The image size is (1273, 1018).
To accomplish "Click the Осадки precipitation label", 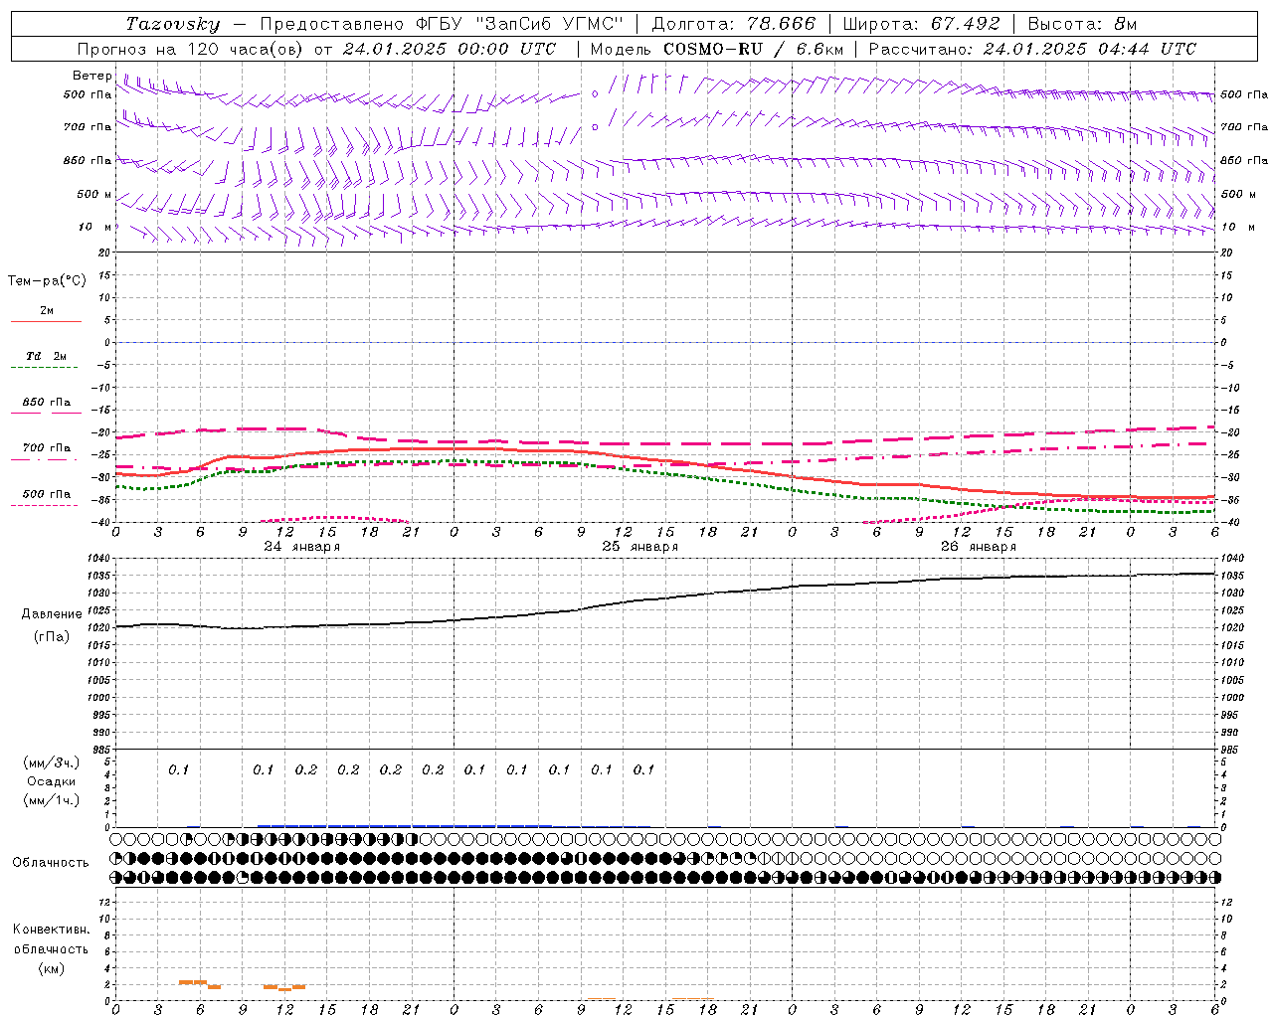I will 52,781.
